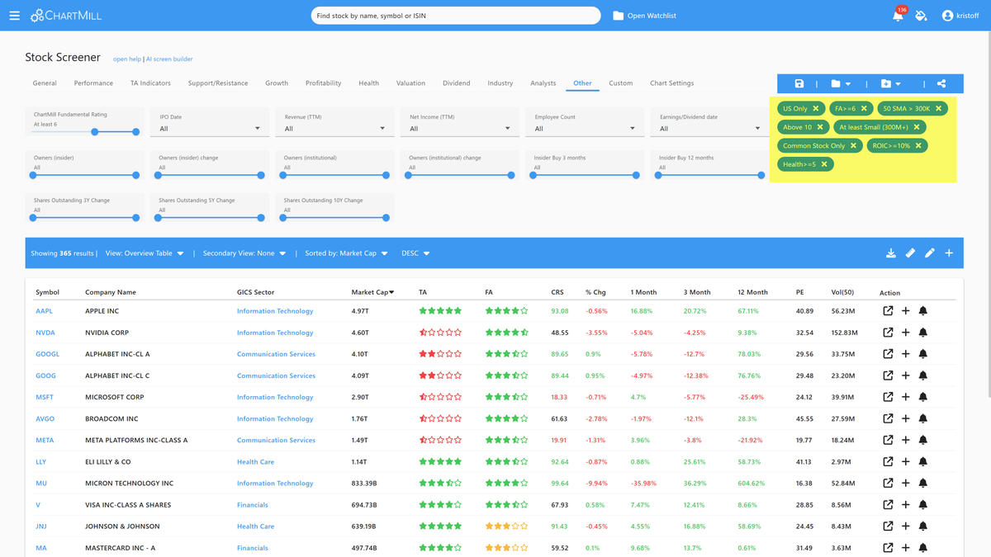
Task: Click the ruler icon in results bar
Action: [910, 253]
